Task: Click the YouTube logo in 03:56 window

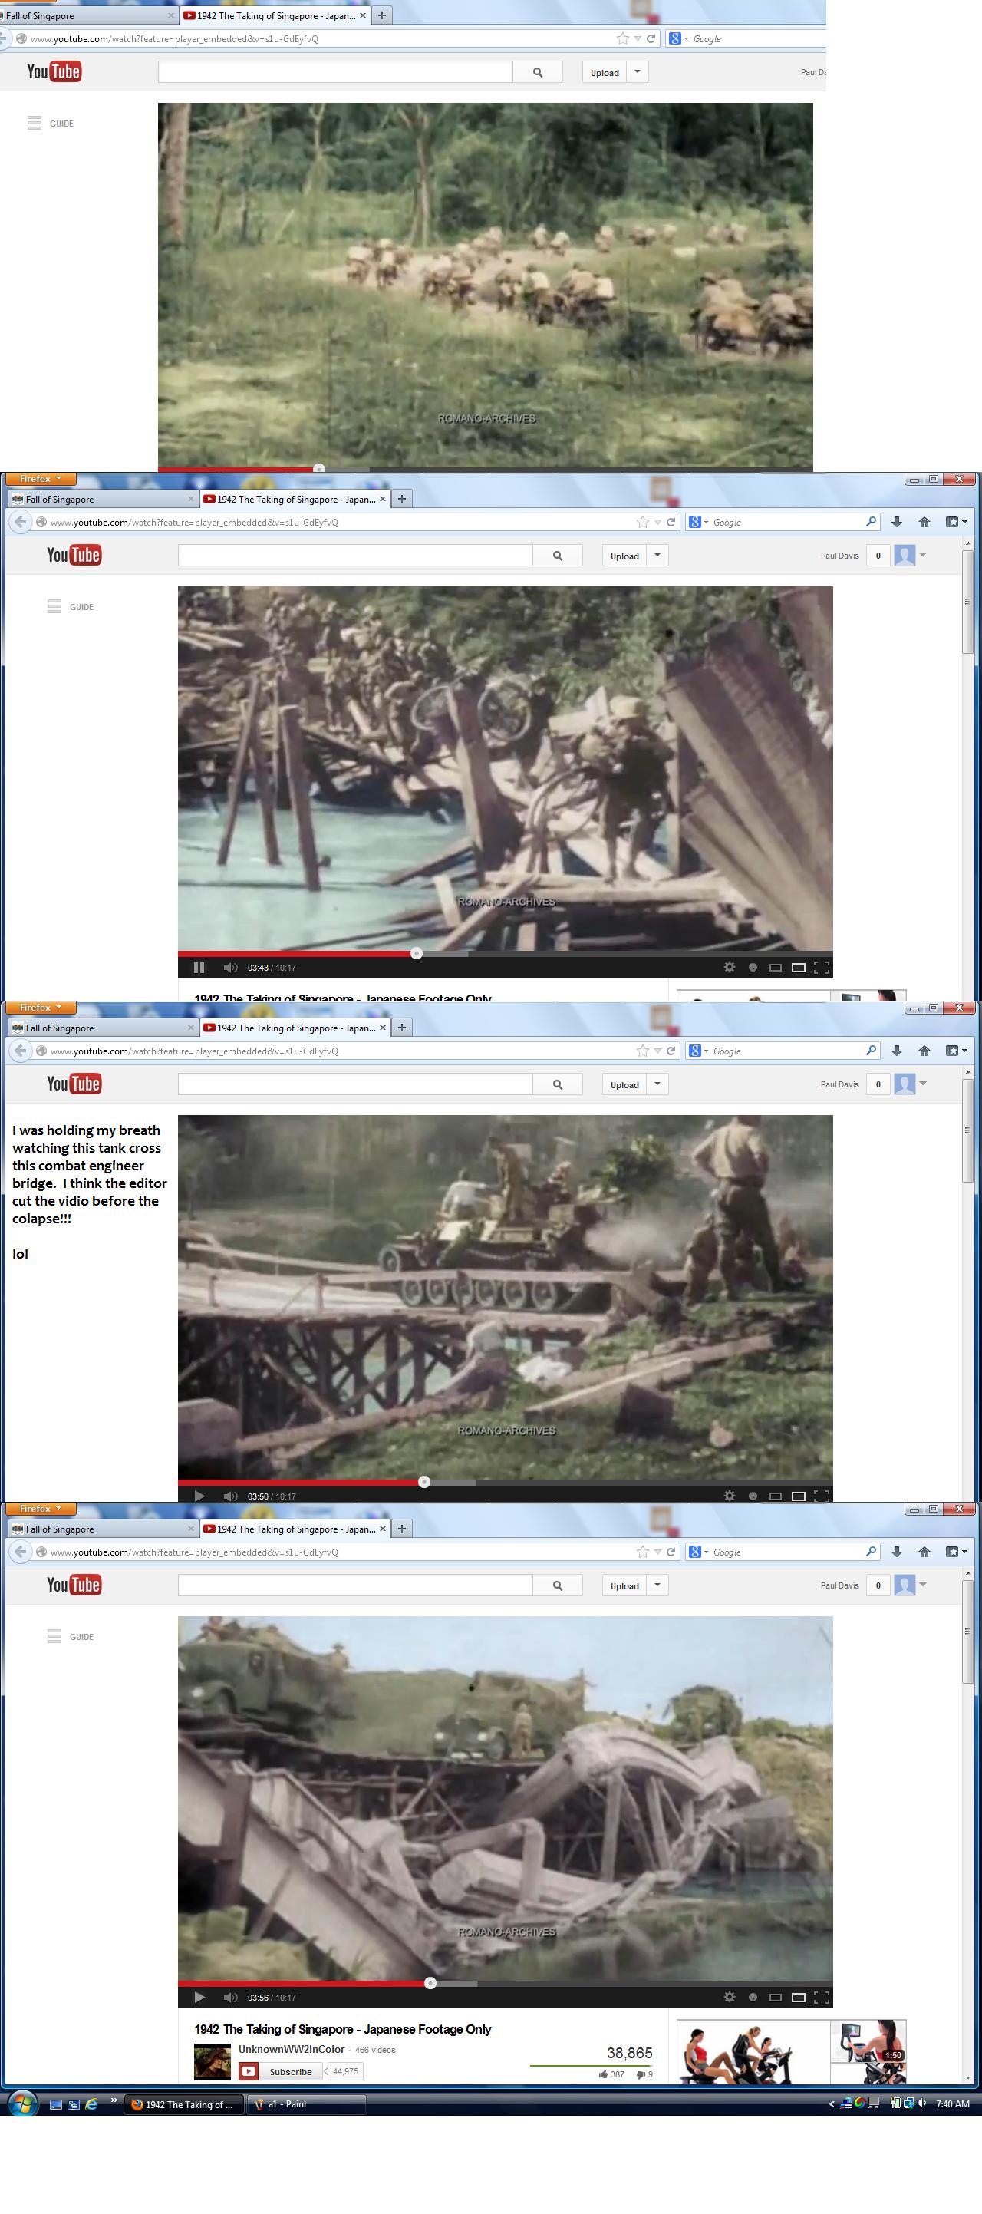Action: click(74, 1584)
